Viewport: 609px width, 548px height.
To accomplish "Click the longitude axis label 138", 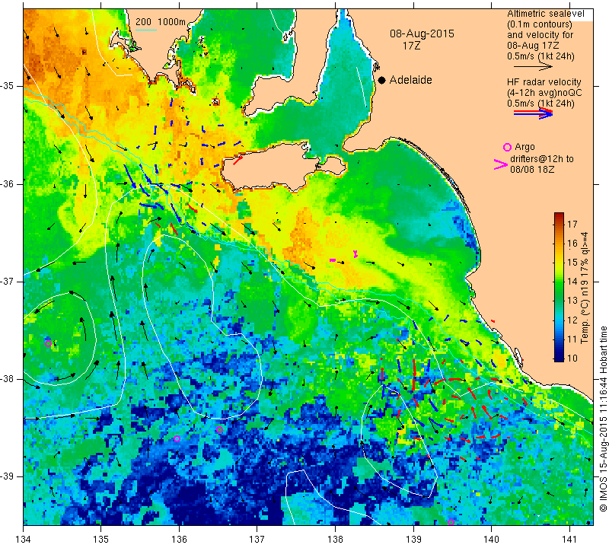I will coord(335,540).
